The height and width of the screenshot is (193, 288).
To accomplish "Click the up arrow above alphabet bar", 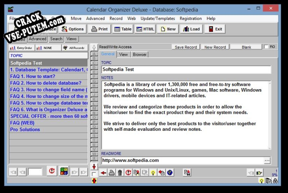I will pos(94,48).
